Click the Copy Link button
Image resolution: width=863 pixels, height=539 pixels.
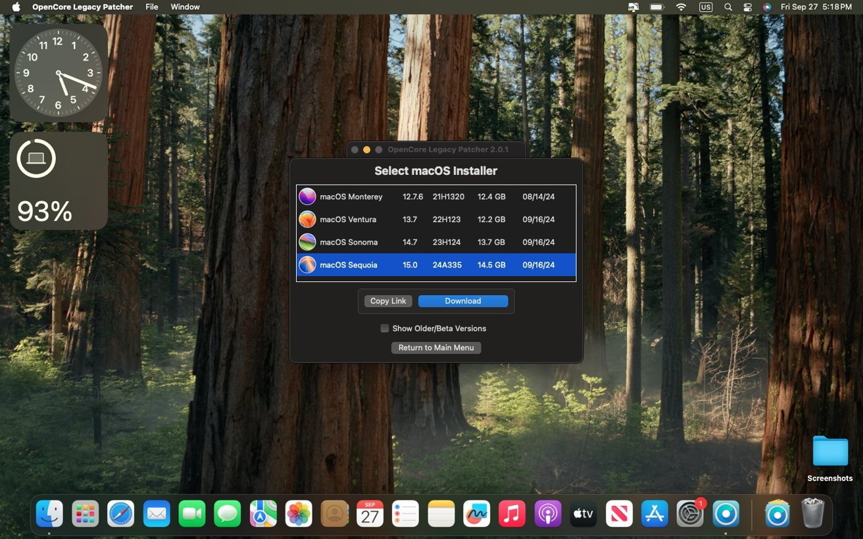click(388, 301)
